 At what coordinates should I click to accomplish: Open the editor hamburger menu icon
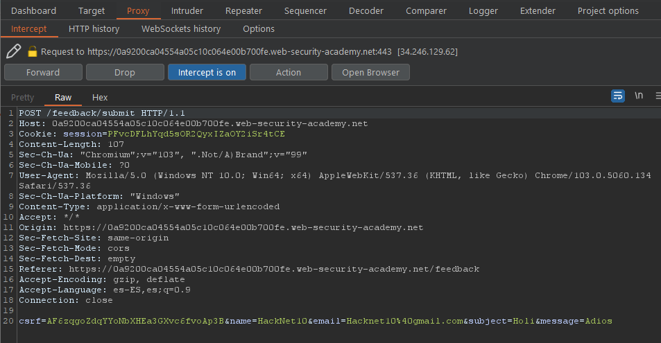(x=657, y=96)
